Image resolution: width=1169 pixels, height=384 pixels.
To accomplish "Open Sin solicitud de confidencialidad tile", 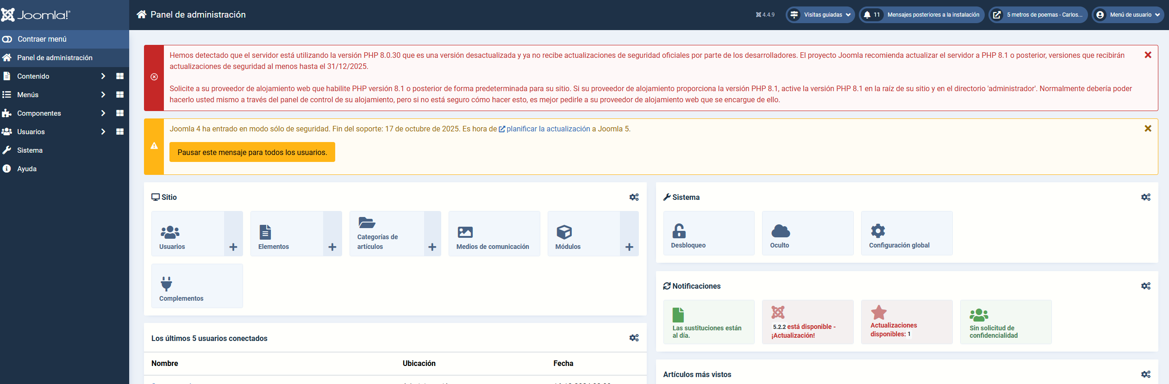I will pos(1006,322).
